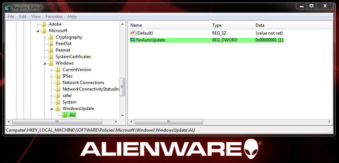Collapse the Windows key
339x163 pixels.
[x=45, y=63]
